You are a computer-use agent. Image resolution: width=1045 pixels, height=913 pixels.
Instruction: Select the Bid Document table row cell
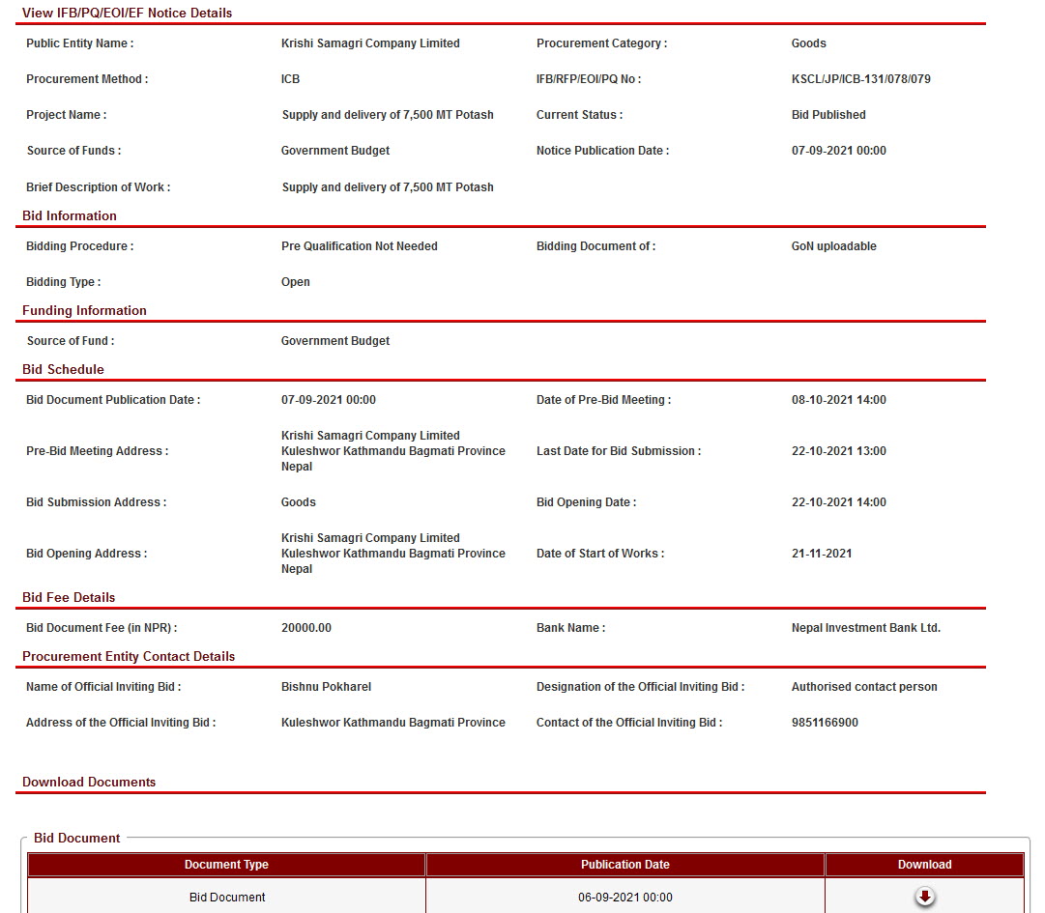(x=227, y=898)
